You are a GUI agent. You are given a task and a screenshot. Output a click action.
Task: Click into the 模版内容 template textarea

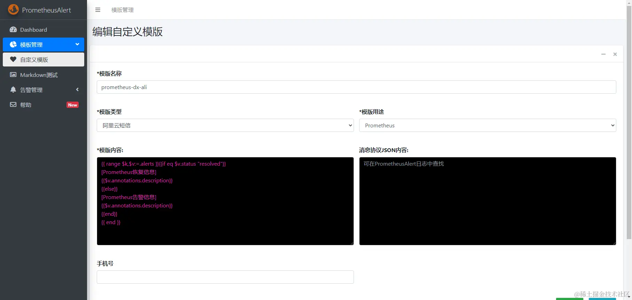coord(225,201)
